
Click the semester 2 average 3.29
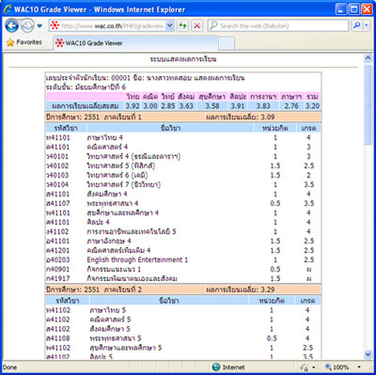pos(268,289)
